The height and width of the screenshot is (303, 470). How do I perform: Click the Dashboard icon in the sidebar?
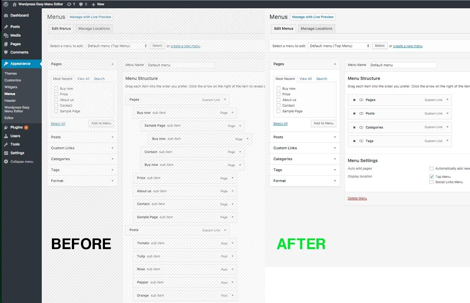click(6, 15)
